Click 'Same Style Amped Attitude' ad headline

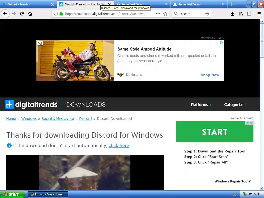(144, 49)
